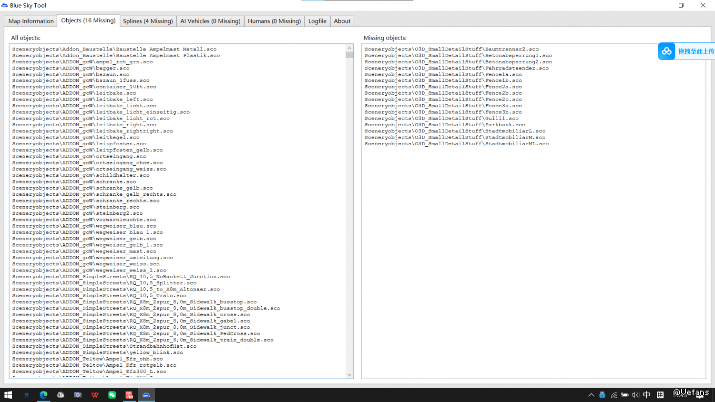Open Microsoft Edge from the taskbar
Screen dimensions: 715x402
click(x=43, y=395)
